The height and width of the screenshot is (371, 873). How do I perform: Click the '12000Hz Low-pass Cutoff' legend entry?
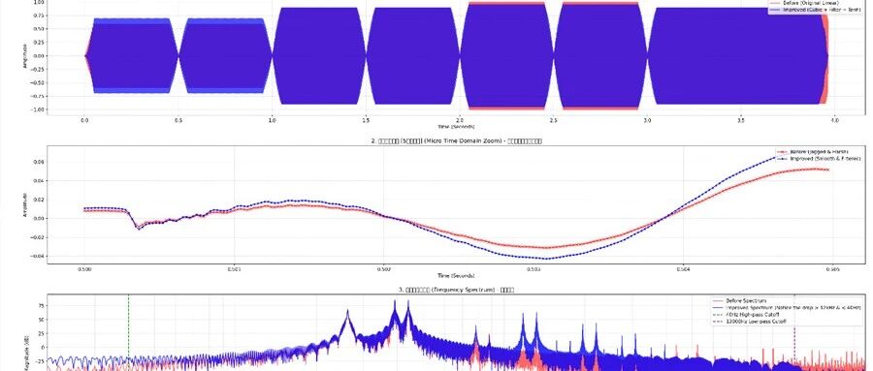(x=751, y=322)
